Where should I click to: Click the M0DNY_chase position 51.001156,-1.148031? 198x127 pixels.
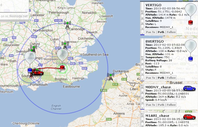(173, 93)
